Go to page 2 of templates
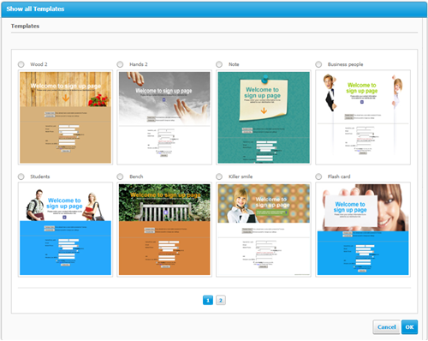Image resolution: width=428 pixels, height=341 pixels. click(221, 300)
